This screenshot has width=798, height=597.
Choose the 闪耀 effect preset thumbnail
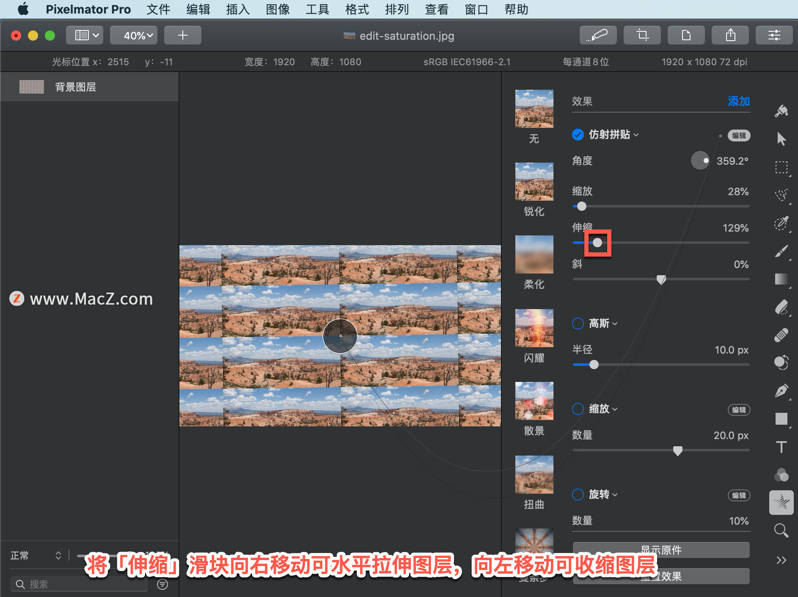tap(534, 328)
